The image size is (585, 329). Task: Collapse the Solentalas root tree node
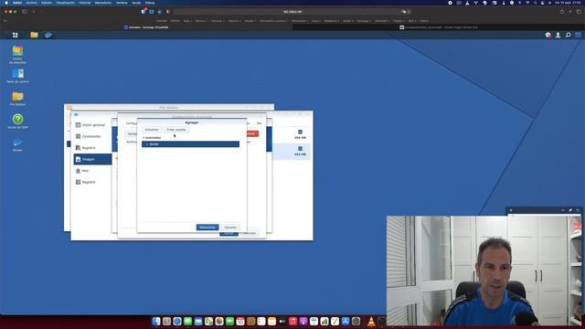[144, 138]
